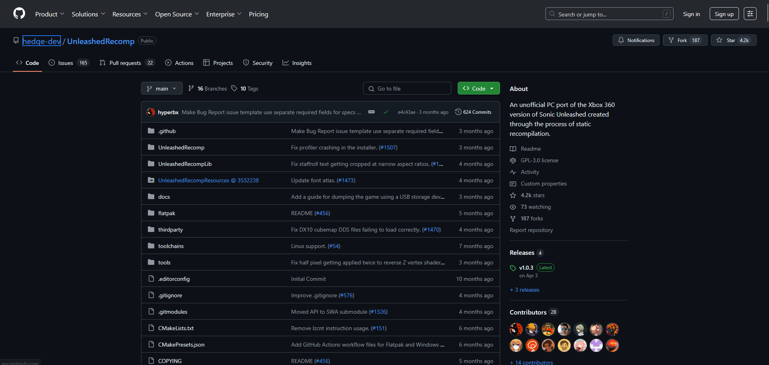Expand the Enterprise menu
This screenshot has height=365, width=769.
click(x=224, y=14)
